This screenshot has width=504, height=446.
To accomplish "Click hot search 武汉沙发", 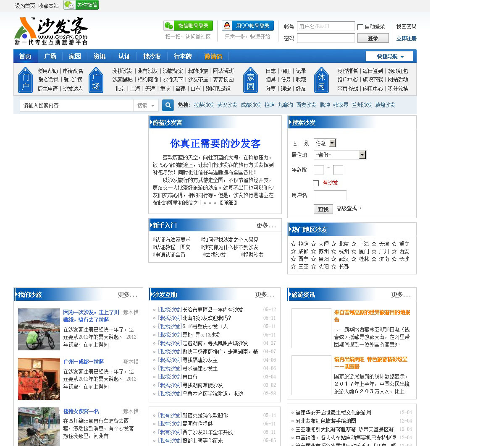I will (227, 105).
